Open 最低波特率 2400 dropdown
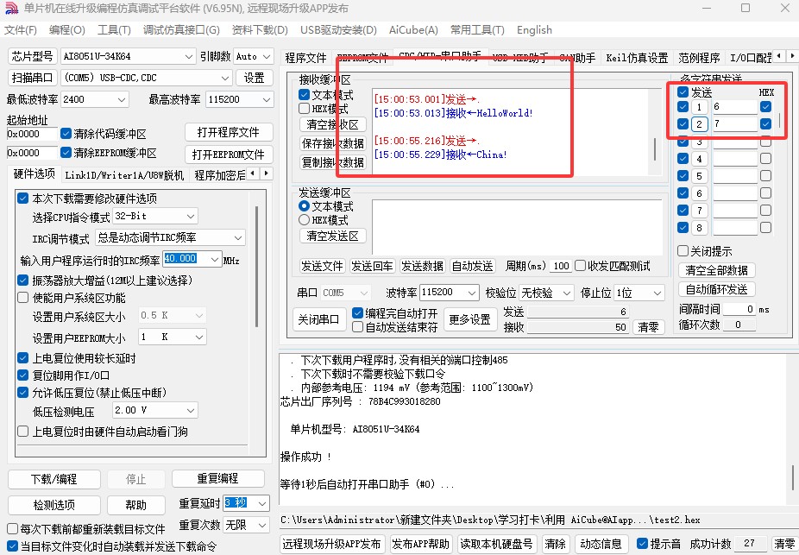799x555 pixels. (x=122, y=99)
